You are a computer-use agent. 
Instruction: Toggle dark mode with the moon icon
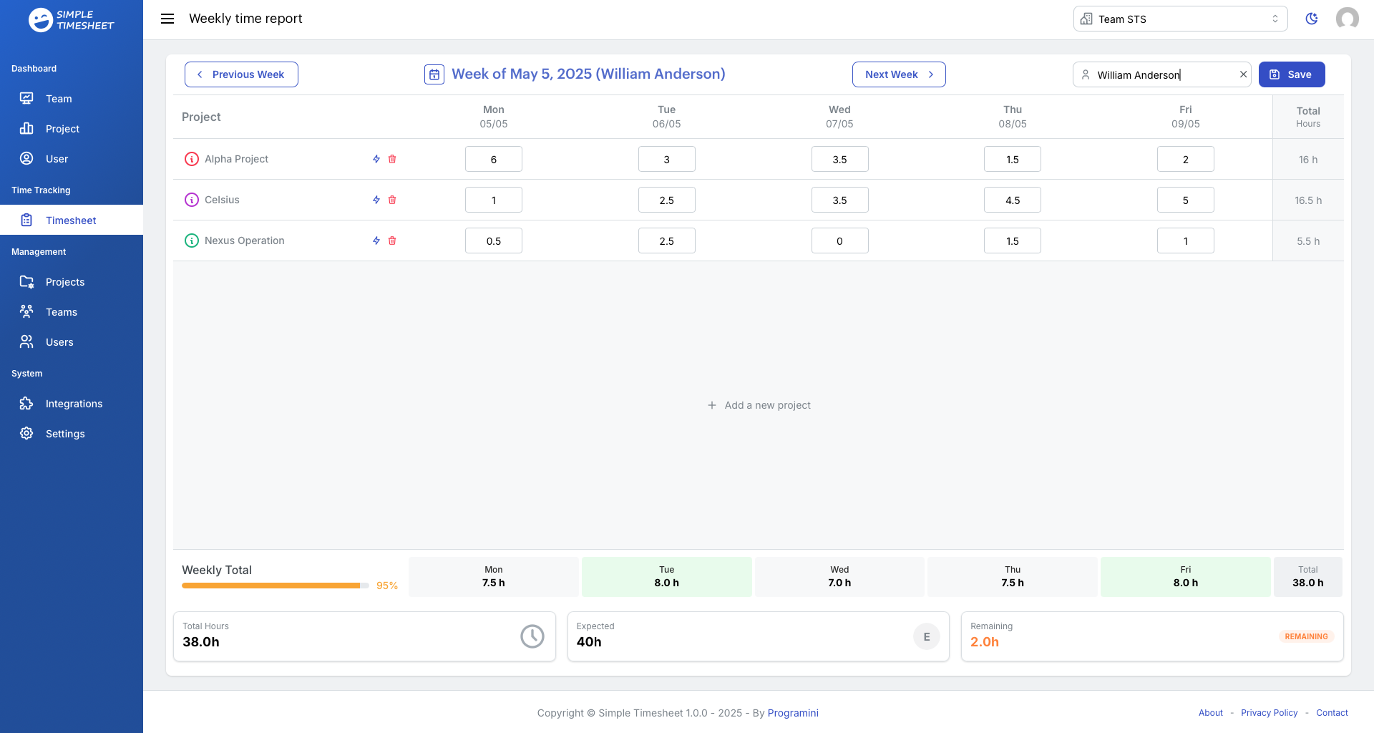(x=1312, y=19)
